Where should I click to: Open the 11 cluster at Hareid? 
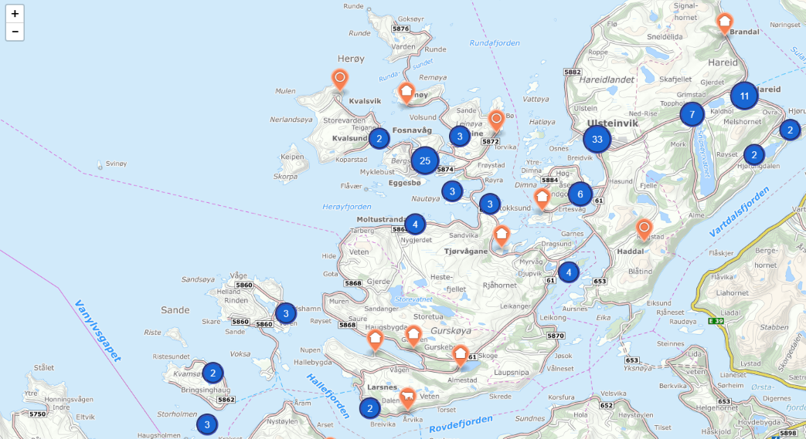pyautogui.click(x=744, y=96)
